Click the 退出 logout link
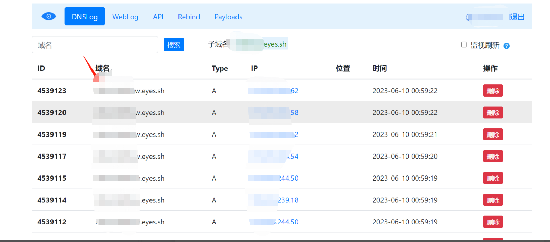 [x=517, y=17]
